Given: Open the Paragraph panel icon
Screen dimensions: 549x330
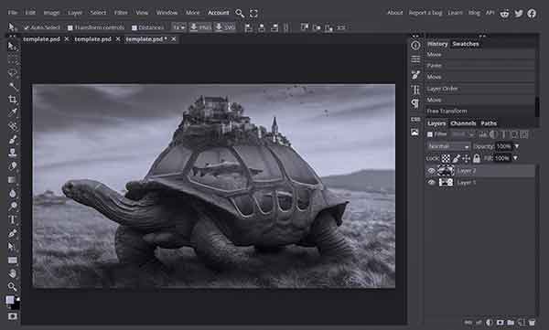Looking at the screenshot, I should point(415,103).
